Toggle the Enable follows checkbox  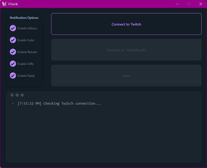click(13, 28)
